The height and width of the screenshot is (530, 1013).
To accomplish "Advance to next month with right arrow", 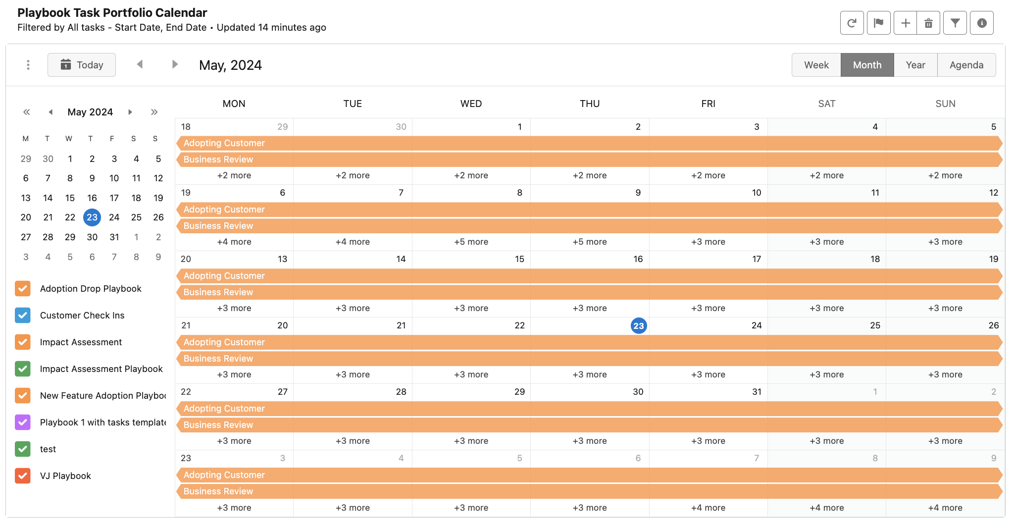I will 175,64.
